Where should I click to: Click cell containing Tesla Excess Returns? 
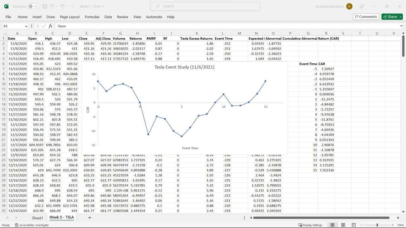(x=196, y=38)
